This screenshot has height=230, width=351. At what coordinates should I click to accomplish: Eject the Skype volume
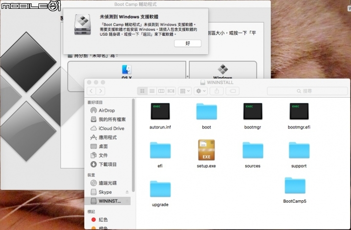pyautogui.click(x=127, y=192)
